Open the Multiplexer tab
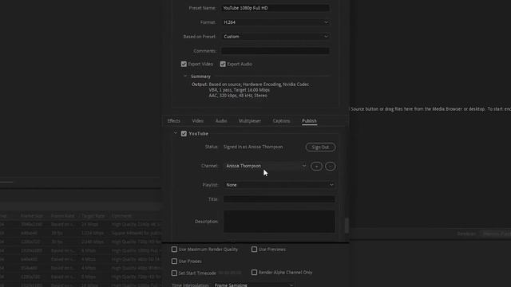 tap(250, 120)
